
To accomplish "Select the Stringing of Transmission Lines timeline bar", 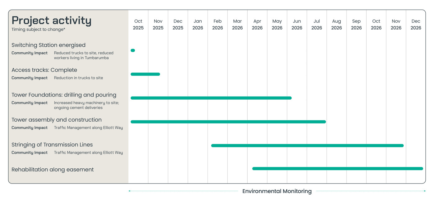I will (x=307, y=145).
